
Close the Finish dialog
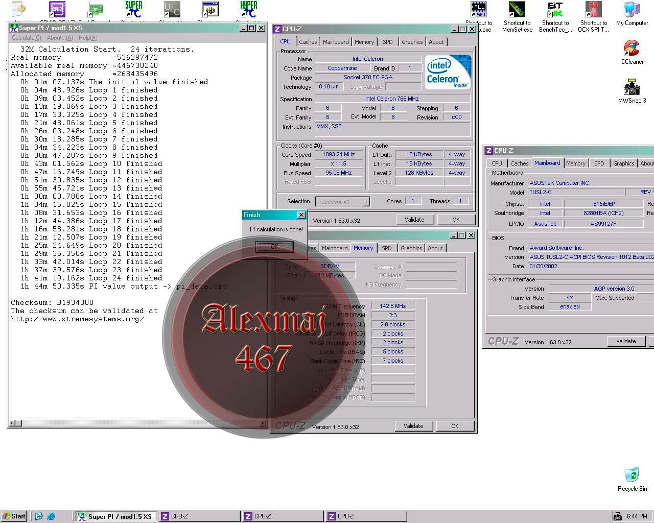tap(301, 215)
